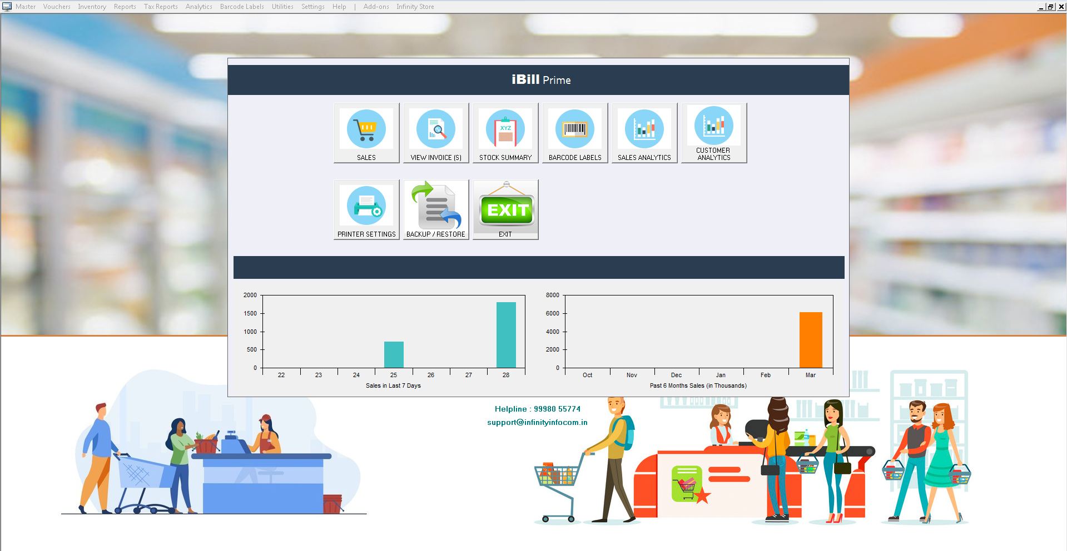
Task: Open the Master menu
Action: [26, 7]
